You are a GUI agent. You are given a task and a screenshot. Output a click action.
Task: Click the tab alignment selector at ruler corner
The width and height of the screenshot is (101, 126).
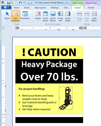[x=3, y=28]
